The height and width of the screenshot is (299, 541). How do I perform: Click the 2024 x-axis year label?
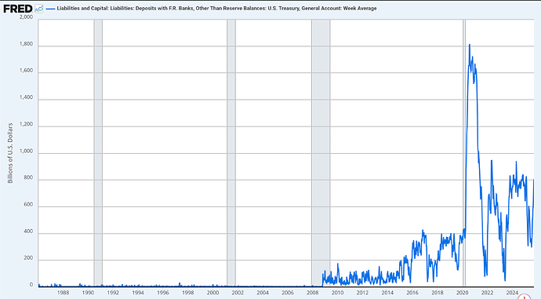coord(512,293)
